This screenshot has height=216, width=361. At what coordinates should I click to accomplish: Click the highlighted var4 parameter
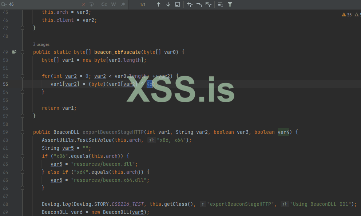point(283,132)
